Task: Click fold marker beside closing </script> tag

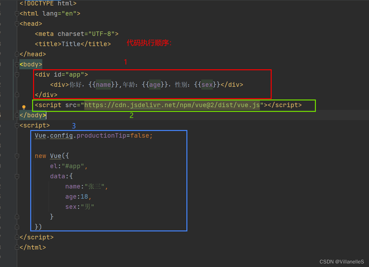Action: coord(17,237)
